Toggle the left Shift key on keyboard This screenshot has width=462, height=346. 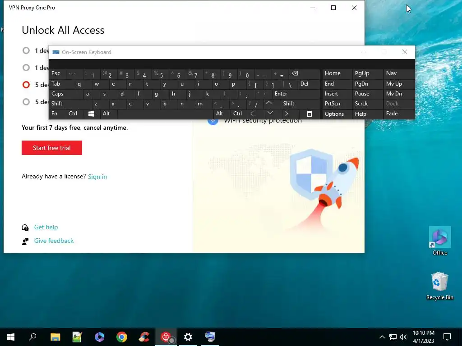[x=69, y=104]
